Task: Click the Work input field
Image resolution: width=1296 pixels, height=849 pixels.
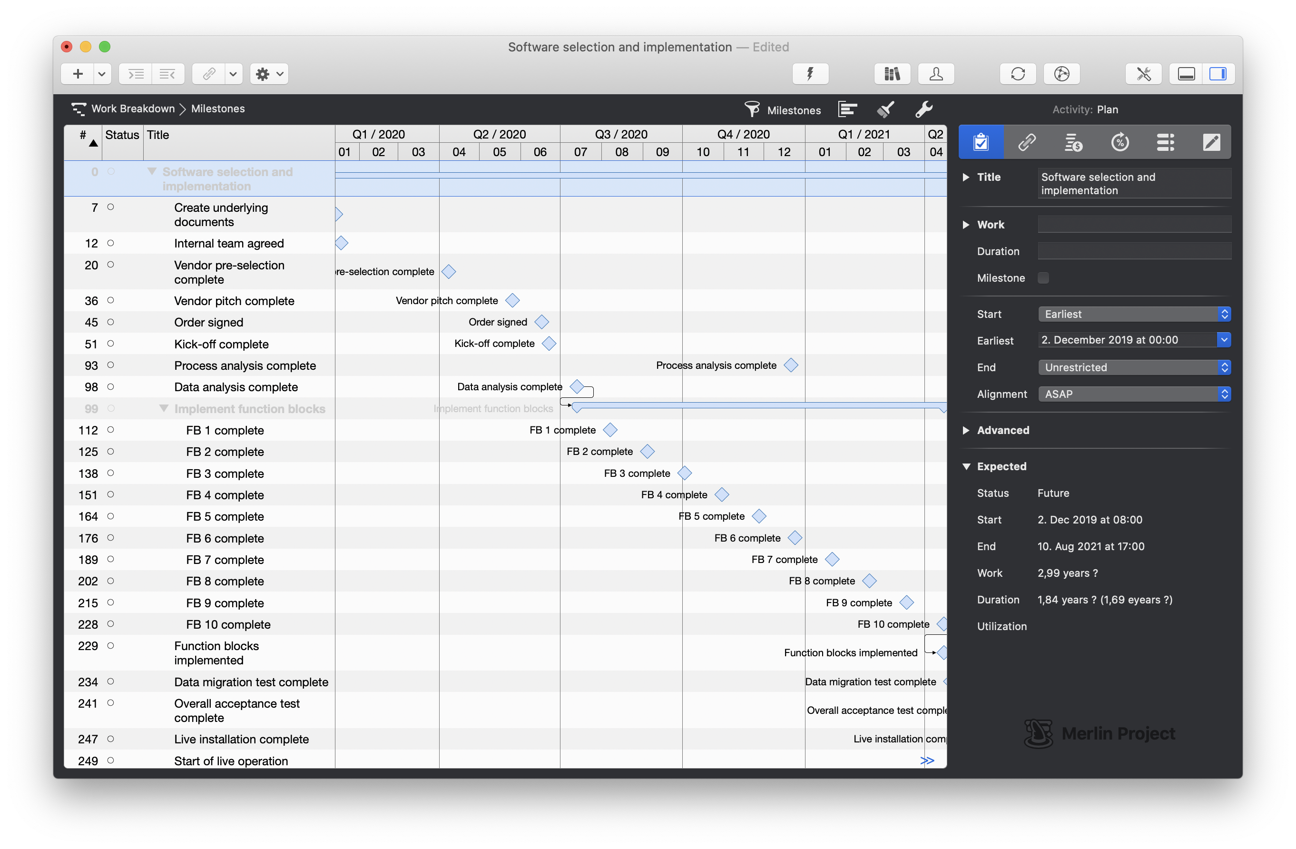Action: pyautogui.click(x=1134, y=224)
